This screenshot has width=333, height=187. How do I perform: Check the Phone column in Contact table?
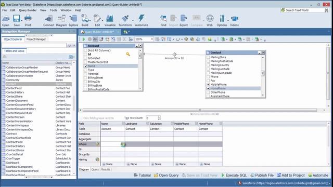pos(208,77)
